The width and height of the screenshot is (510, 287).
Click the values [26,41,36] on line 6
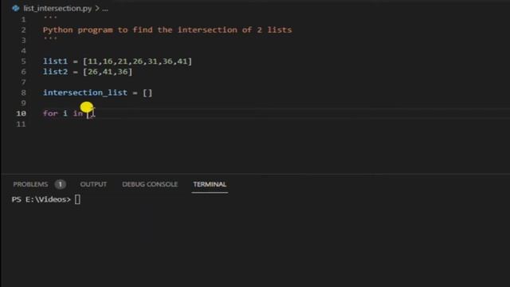[108, 72]
